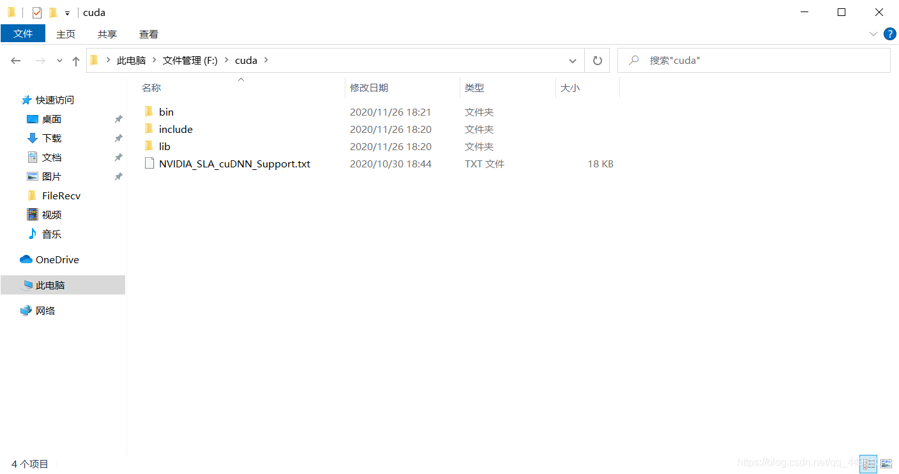This screenshot has width=899, height=474.
Task: Select the include folder icon
Action: pyautogui.click(x=149, y=128)
